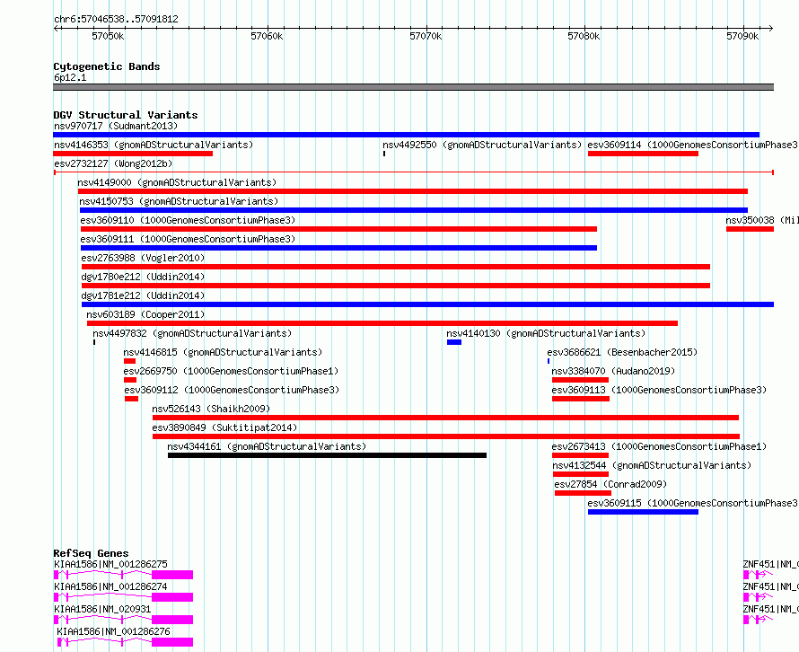Select the nsv4140130 variant label
The width and height of the screenshot is (799, 652).
pos(546,333)
